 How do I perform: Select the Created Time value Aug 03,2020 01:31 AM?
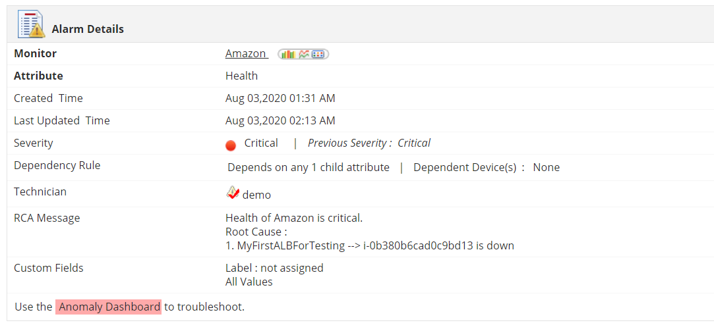pyautogui.click(x=280, y=98)
